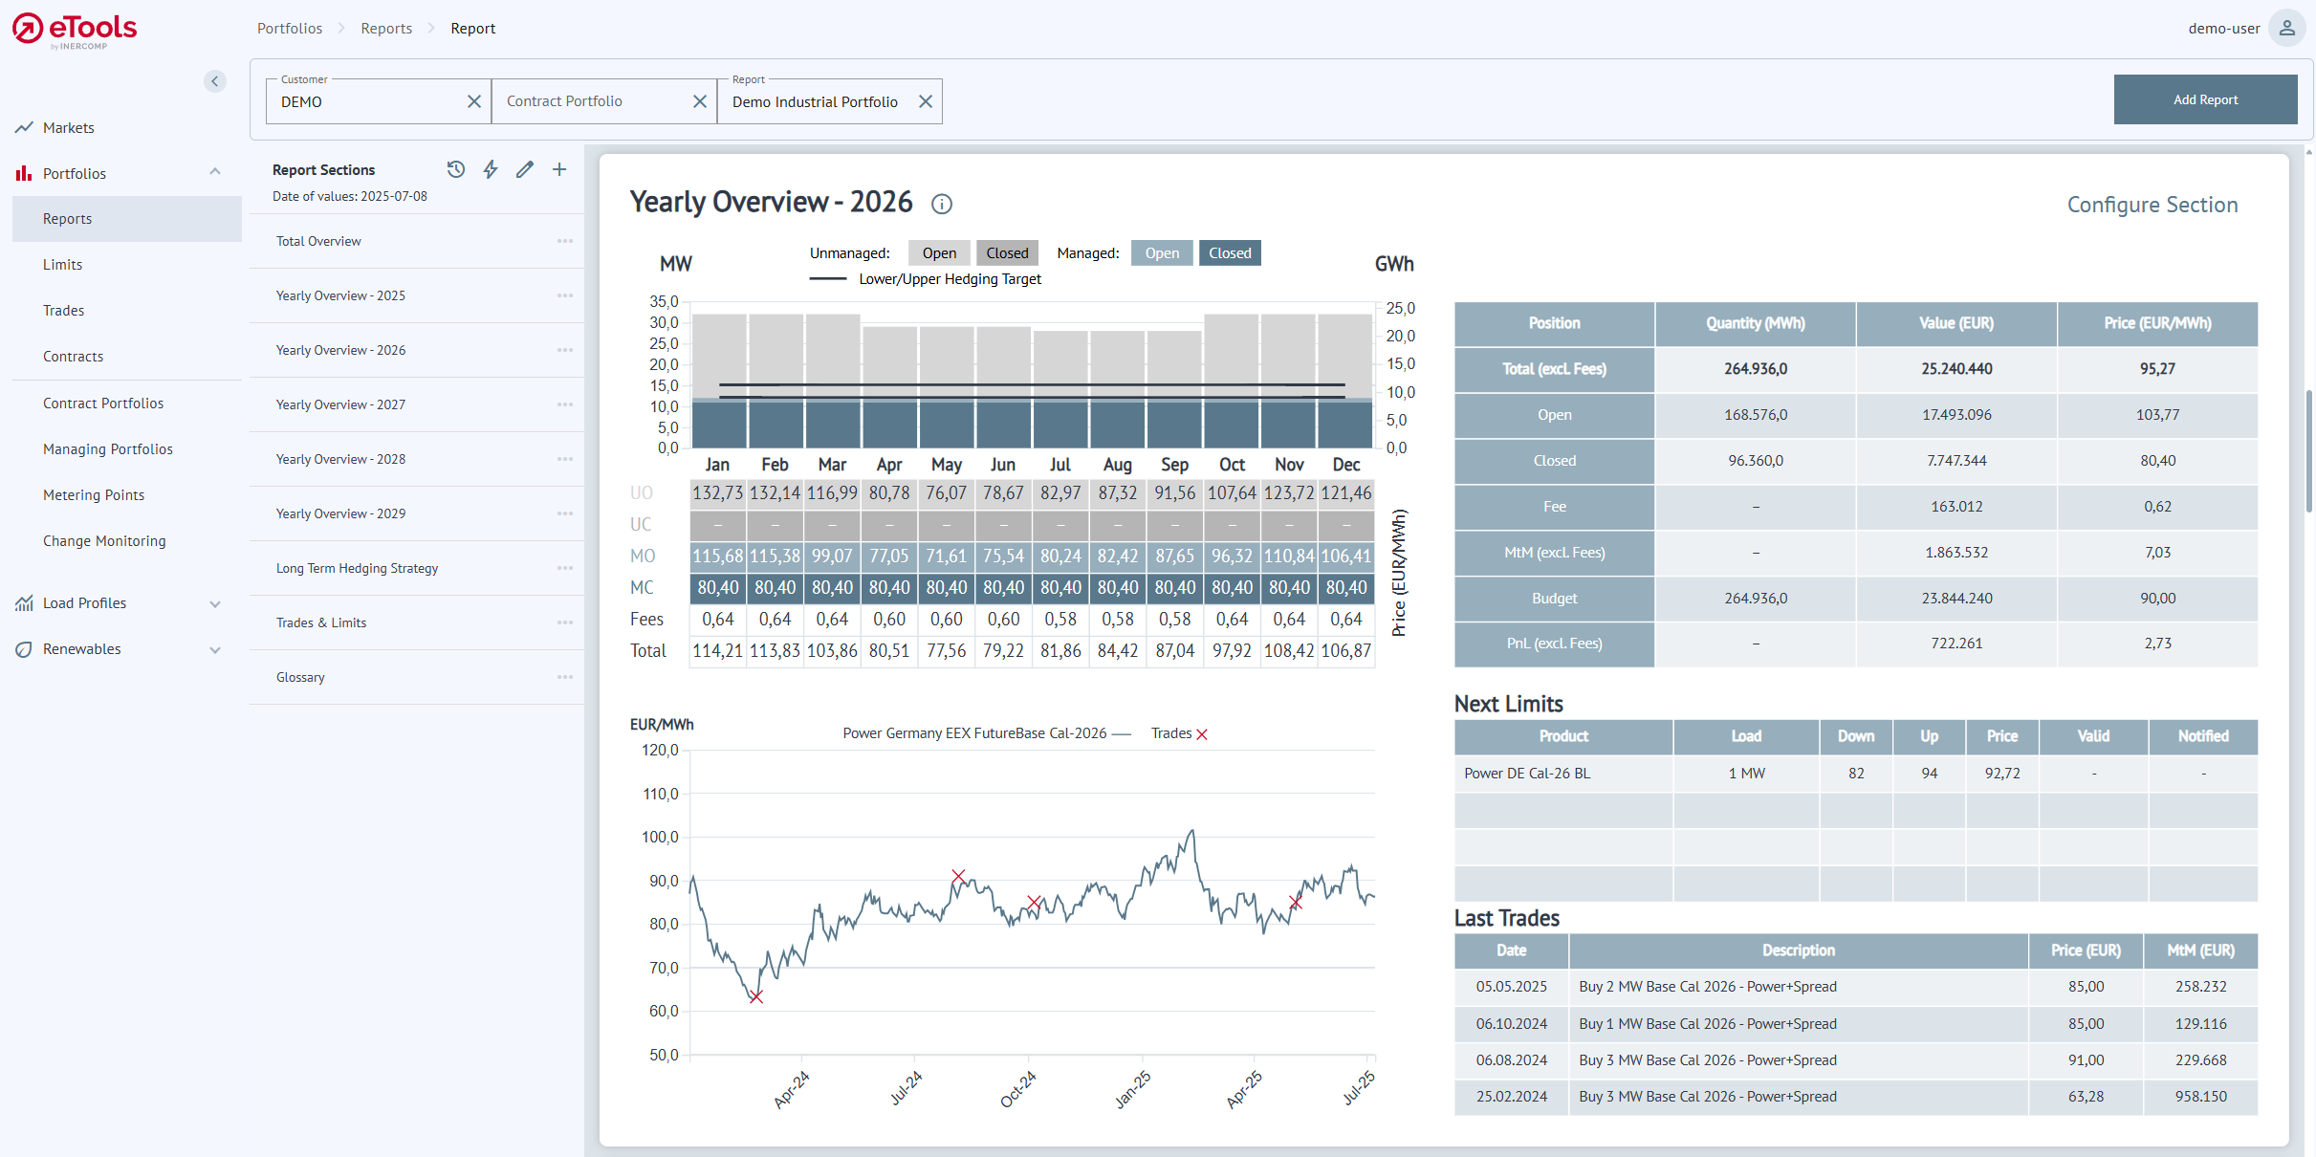The width and height of the screenshot is (2316, 1157).
Task: Disable Closed for Managed positions
Action: point(1230,252)
